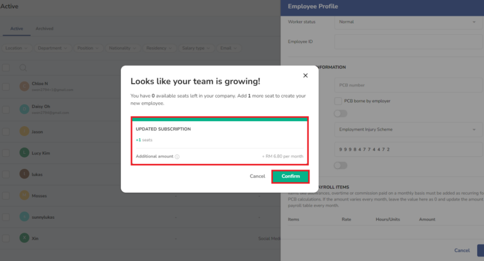Screen dimensions: 484x261
Task: Switch to the Archived tab
Action: point(45,28)
